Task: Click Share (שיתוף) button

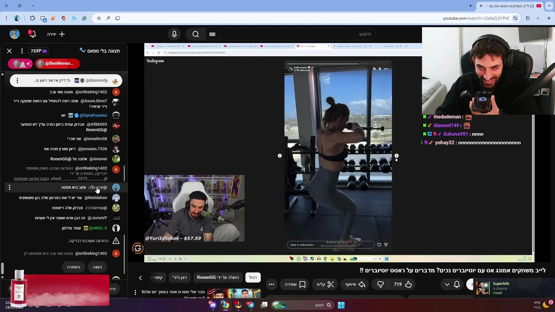Action: tap(355, 284)
